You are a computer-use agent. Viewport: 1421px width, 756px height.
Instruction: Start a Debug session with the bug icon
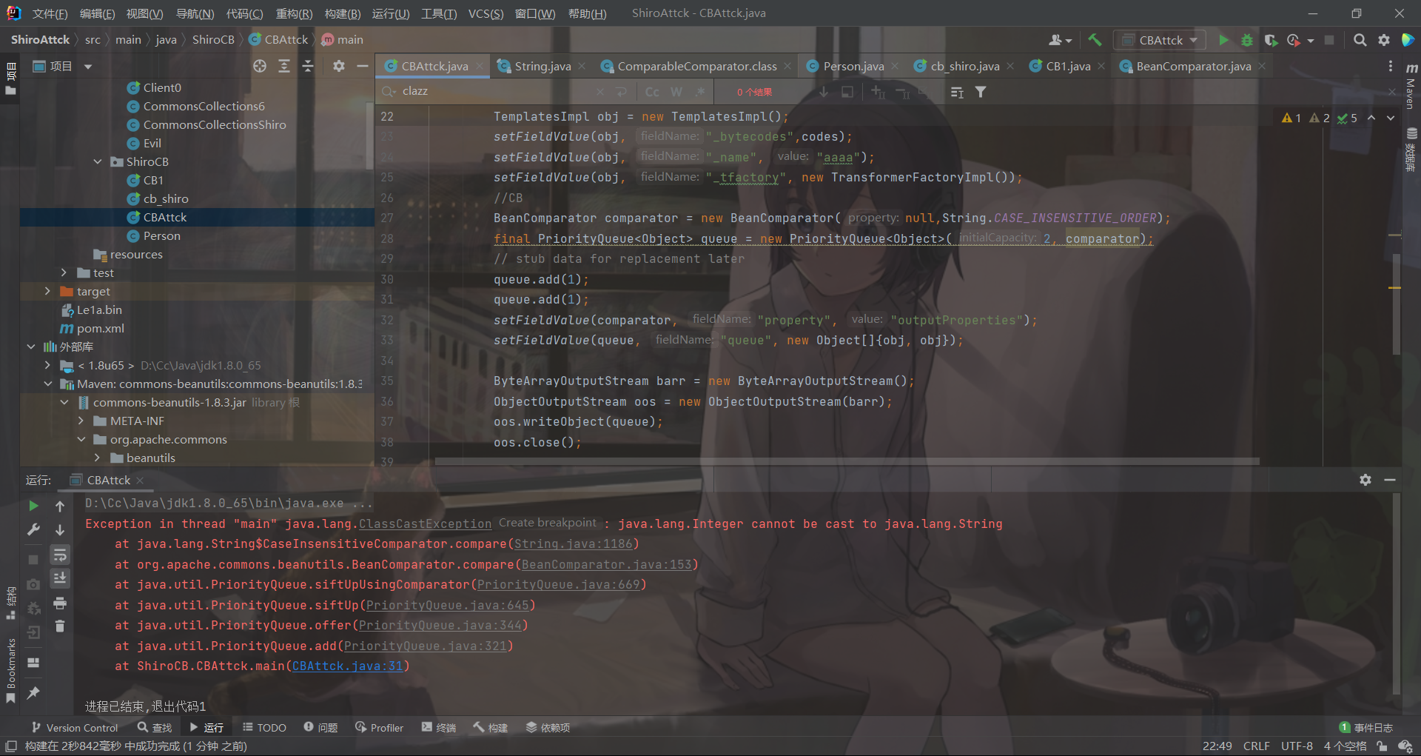(x=1248, y=40)
